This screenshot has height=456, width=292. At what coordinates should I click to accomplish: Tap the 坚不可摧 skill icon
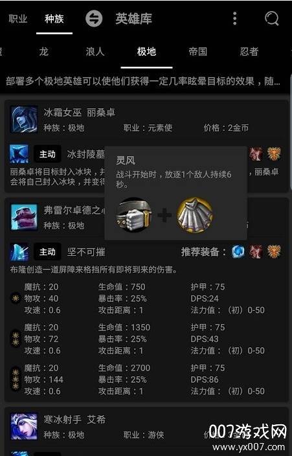(19, 252)
